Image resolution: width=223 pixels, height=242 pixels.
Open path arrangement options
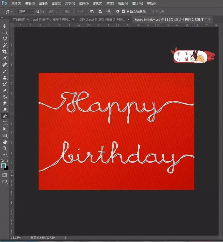click(x=108, y=12)
